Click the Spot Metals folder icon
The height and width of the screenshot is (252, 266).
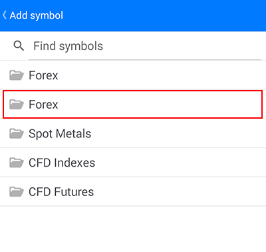click(x=17, y=133)
